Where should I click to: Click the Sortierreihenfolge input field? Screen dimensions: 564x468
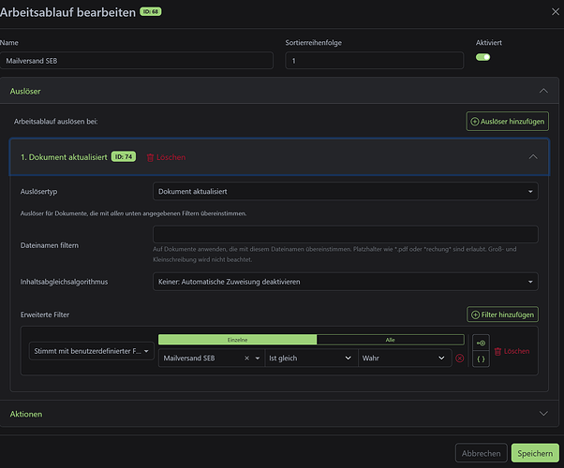click(x=374, y=61)
